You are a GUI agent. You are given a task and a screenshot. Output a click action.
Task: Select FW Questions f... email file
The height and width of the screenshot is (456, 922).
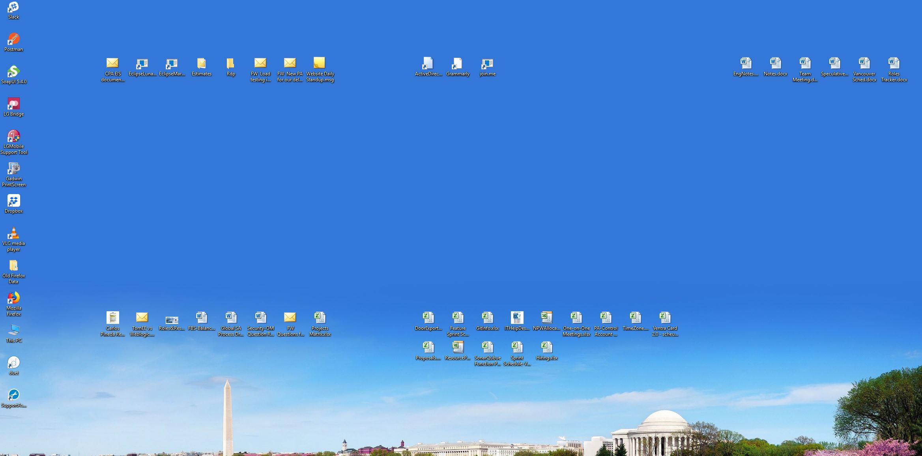290,324
